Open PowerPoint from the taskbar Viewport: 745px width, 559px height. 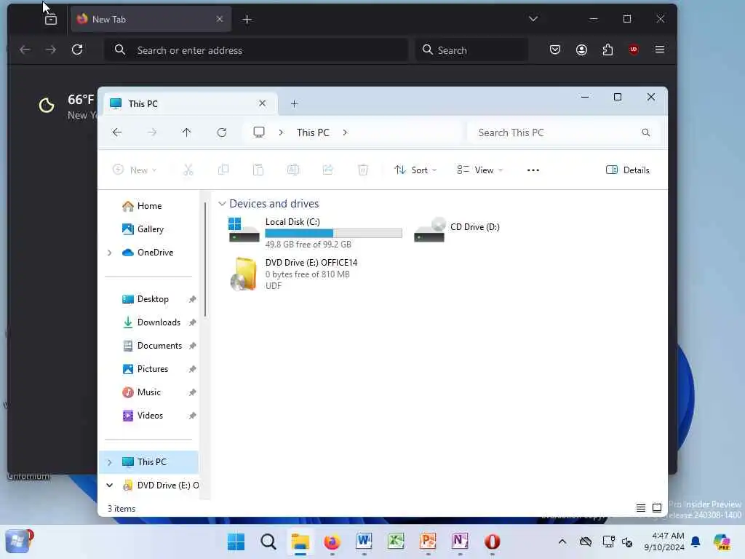coord(428,541)
